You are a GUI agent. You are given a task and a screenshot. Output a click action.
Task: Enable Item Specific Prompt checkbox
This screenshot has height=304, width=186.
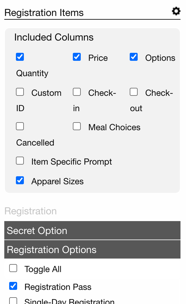pos(20,161)
